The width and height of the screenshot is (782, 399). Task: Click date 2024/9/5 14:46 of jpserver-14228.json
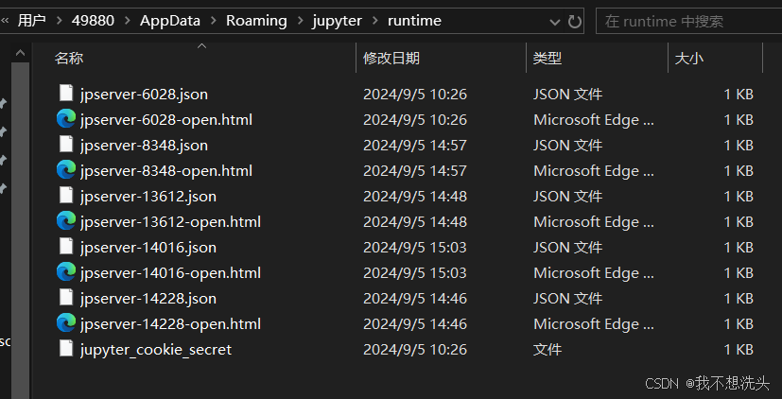pos(415,298)
